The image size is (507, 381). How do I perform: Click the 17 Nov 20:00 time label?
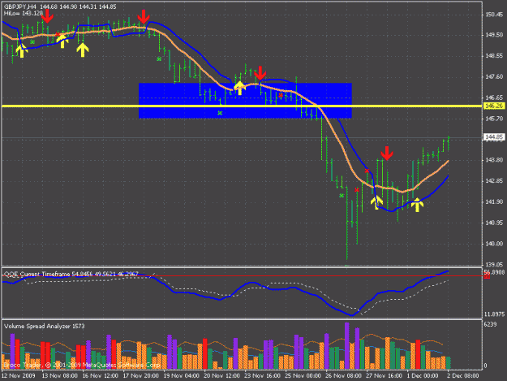(140, 376)
